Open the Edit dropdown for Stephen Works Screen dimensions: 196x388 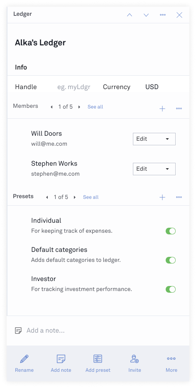pos(154,169)
